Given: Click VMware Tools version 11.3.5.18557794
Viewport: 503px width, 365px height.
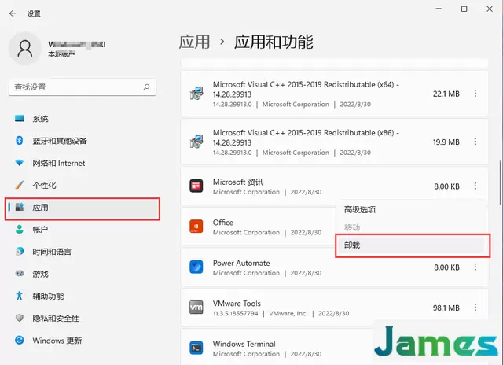Looking at the screenshot, I should [x=235, y=313].
